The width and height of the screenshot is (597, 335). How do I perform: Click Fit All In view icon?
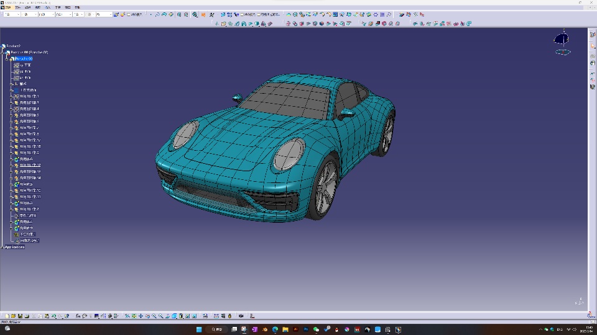point(134,316)
